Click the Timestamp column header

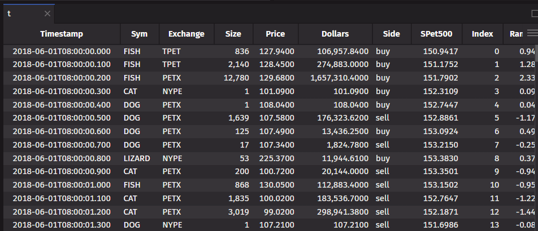point(62,34)
